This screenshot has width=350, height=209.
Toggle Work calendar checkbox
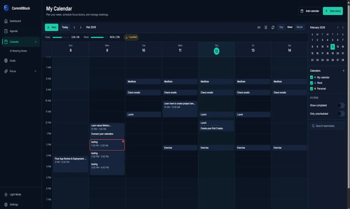coord(311,83)
